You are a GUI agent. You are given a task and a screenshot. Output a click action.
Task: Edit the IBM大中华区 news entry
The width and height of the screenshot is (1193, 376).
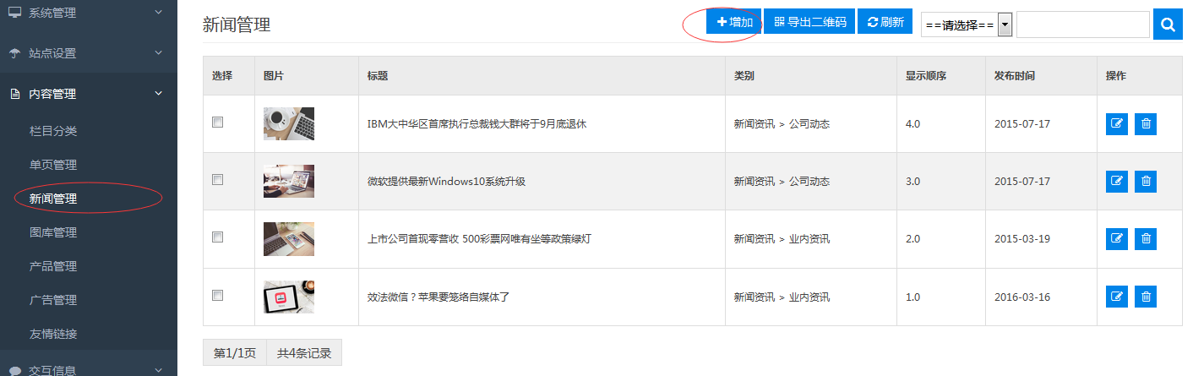click(x=1116, y=123)
